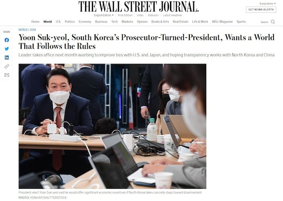The width and height of the screenshot is (283, 201).
Task: Follow the Asia breadcrumb link
Action: (33, 29)
